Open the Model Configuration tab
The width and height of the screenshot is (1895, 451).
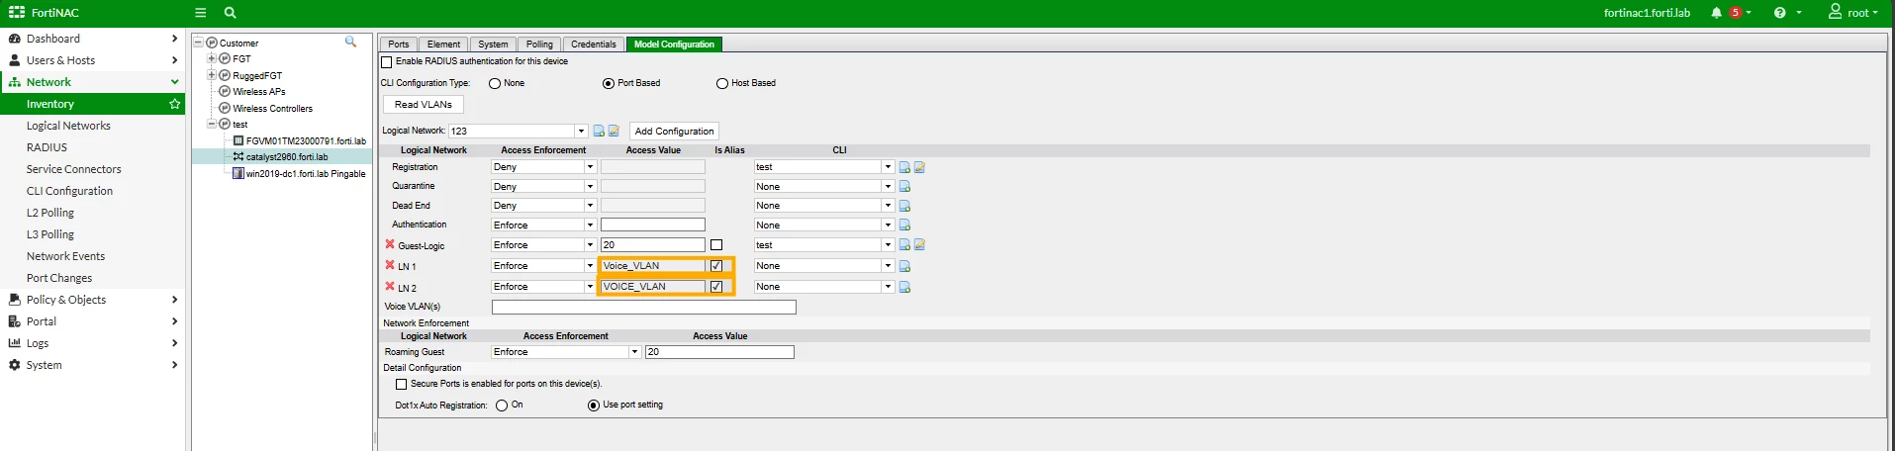pyautogui.click(x=674, y=44)
